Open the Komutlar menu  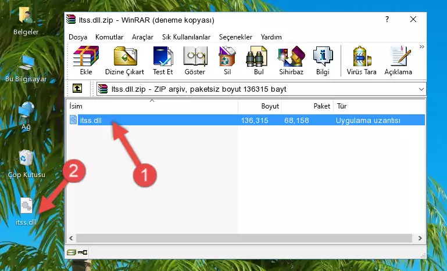point(109,37)
